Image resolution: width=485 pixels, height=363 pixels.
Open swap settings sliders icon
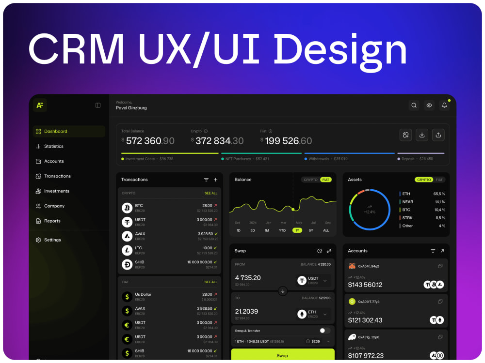[329, 251]
